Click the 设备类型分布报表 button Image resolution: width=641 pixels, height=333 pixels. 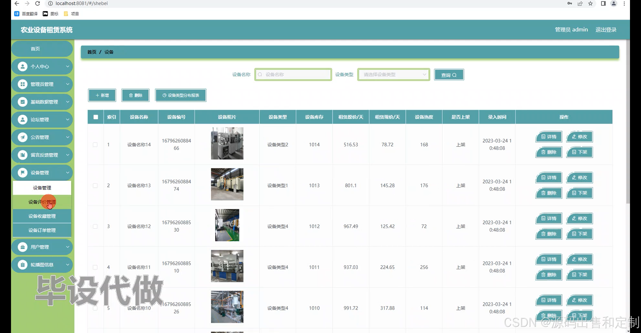tap(181, 95)
